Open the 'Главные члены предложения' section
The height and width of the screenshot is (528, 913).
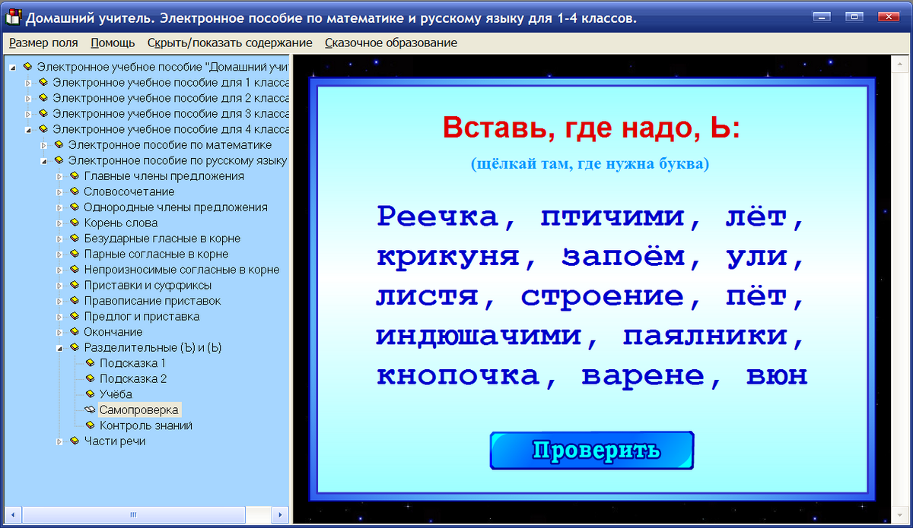tap(164, 176)
